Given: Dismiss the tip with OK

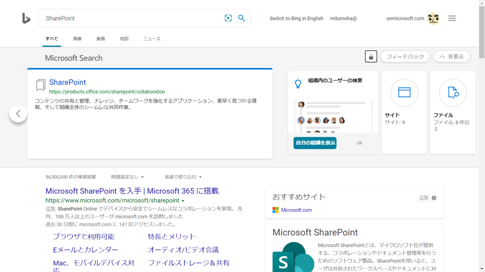Looking at the screenshot, I should click(359, 143).
